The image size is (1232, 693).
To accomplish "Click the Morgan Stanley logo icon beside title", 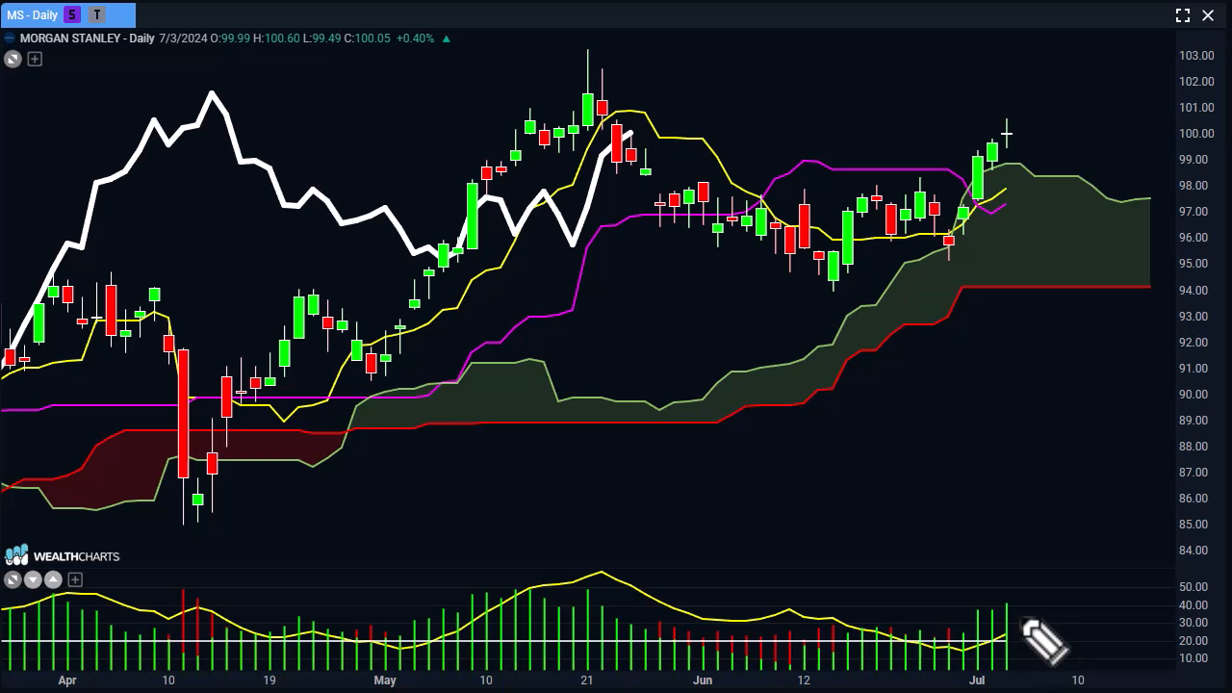I will pyautogui.click(x=11, y=38).
